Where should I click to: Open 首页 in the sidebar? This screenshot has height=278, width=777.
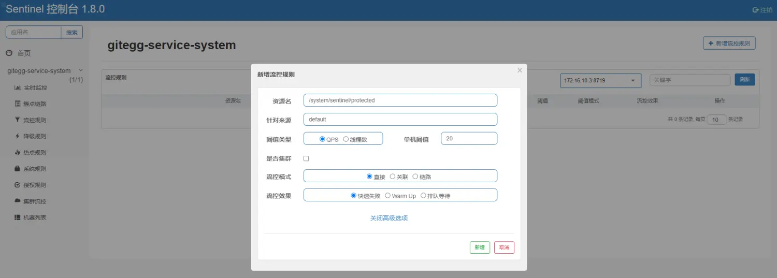[24, 53]
